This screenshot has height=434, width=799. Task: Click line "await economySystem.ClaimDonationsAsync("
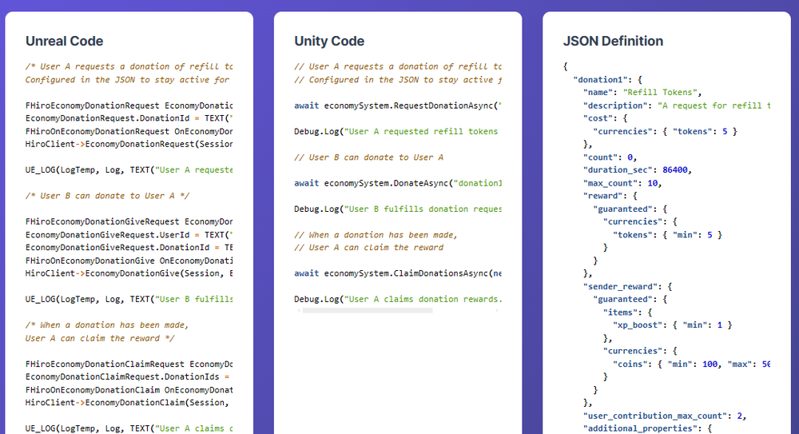click(397, 273)
